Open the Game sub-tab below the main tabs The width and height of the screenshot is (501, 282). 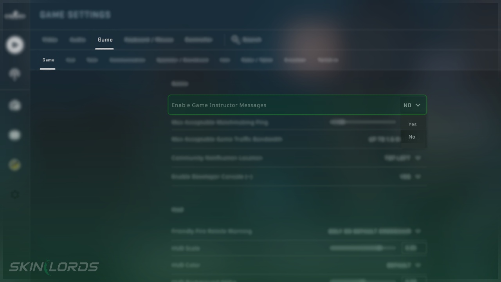click(48, 60)
